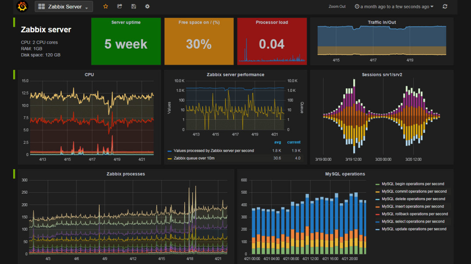Viewport: 471px width, 264px height.
Task: Click the 'Zabbix server' heading text
Action: click(46, 30)
